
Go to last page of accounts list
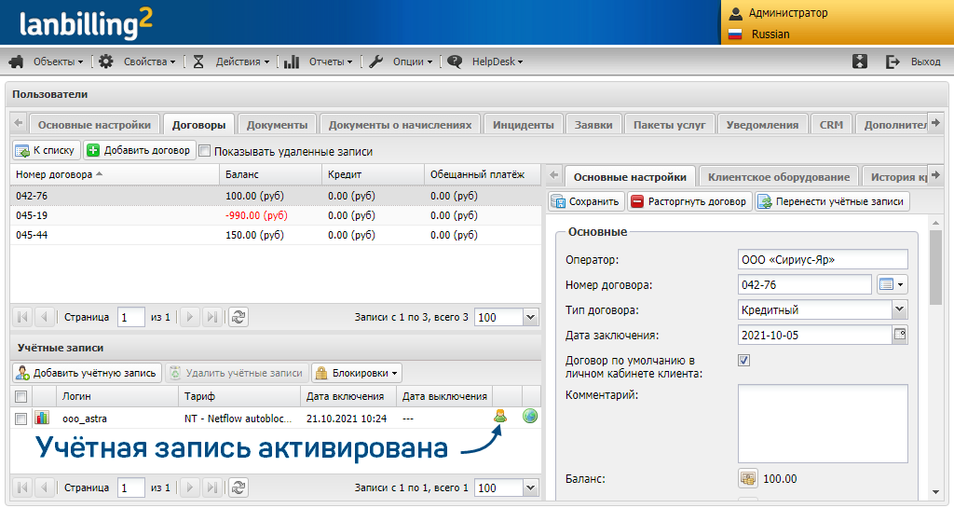tap(211, 487)
